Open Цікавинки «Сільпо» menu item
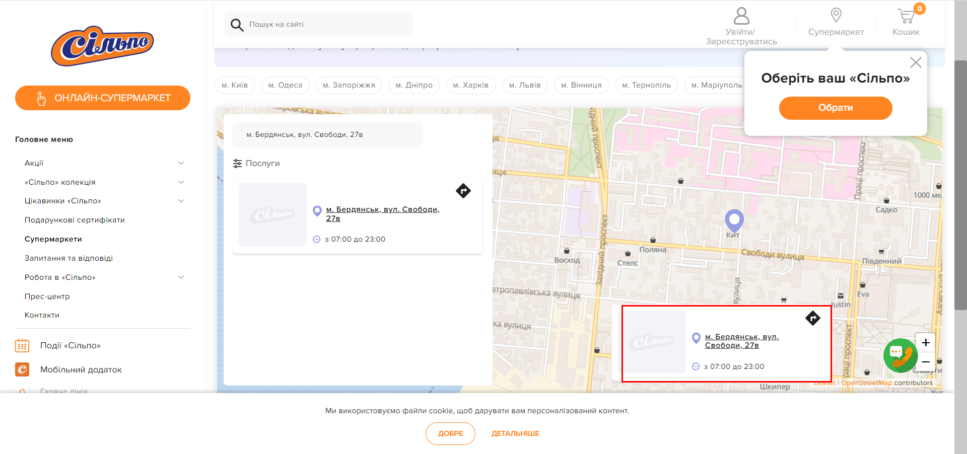The width and height of the screenshot is (967, 454). pyautogui.click(x=63, y=201)
